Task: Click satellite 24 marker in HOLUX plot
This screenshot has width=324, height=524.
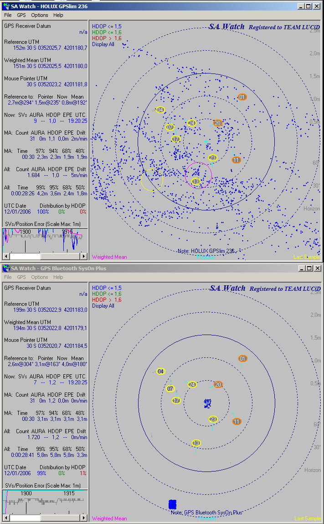Action: [191, 123]
